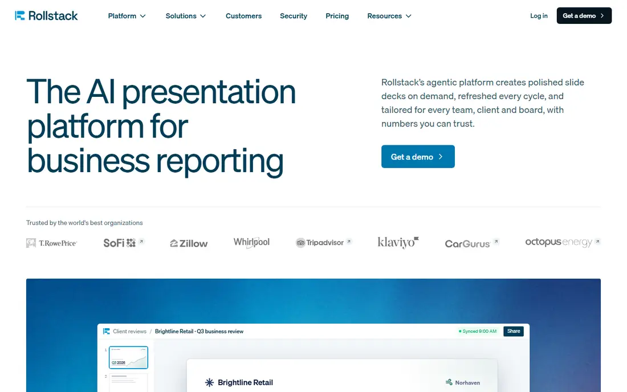The width and height of the screenshot is (627, 392).
Task: Click the Zillow logo
Action: pos(189,243)
